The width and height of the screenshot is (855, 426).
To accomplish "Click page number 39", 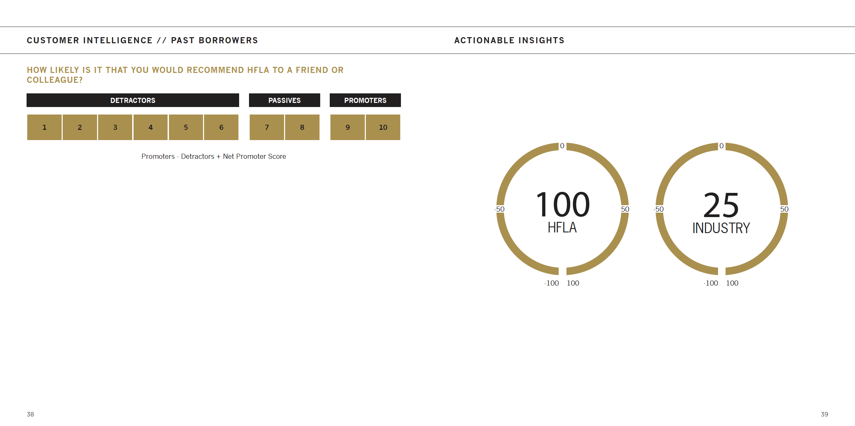I will pyautogui.click(x=824, y=414).
